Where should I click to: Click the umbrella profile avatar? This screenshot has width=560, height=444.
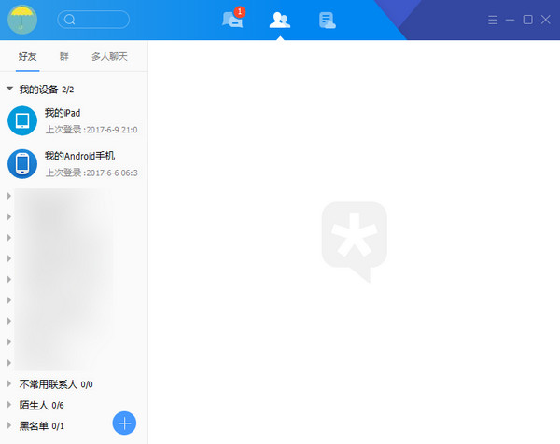tap(22, 19)
